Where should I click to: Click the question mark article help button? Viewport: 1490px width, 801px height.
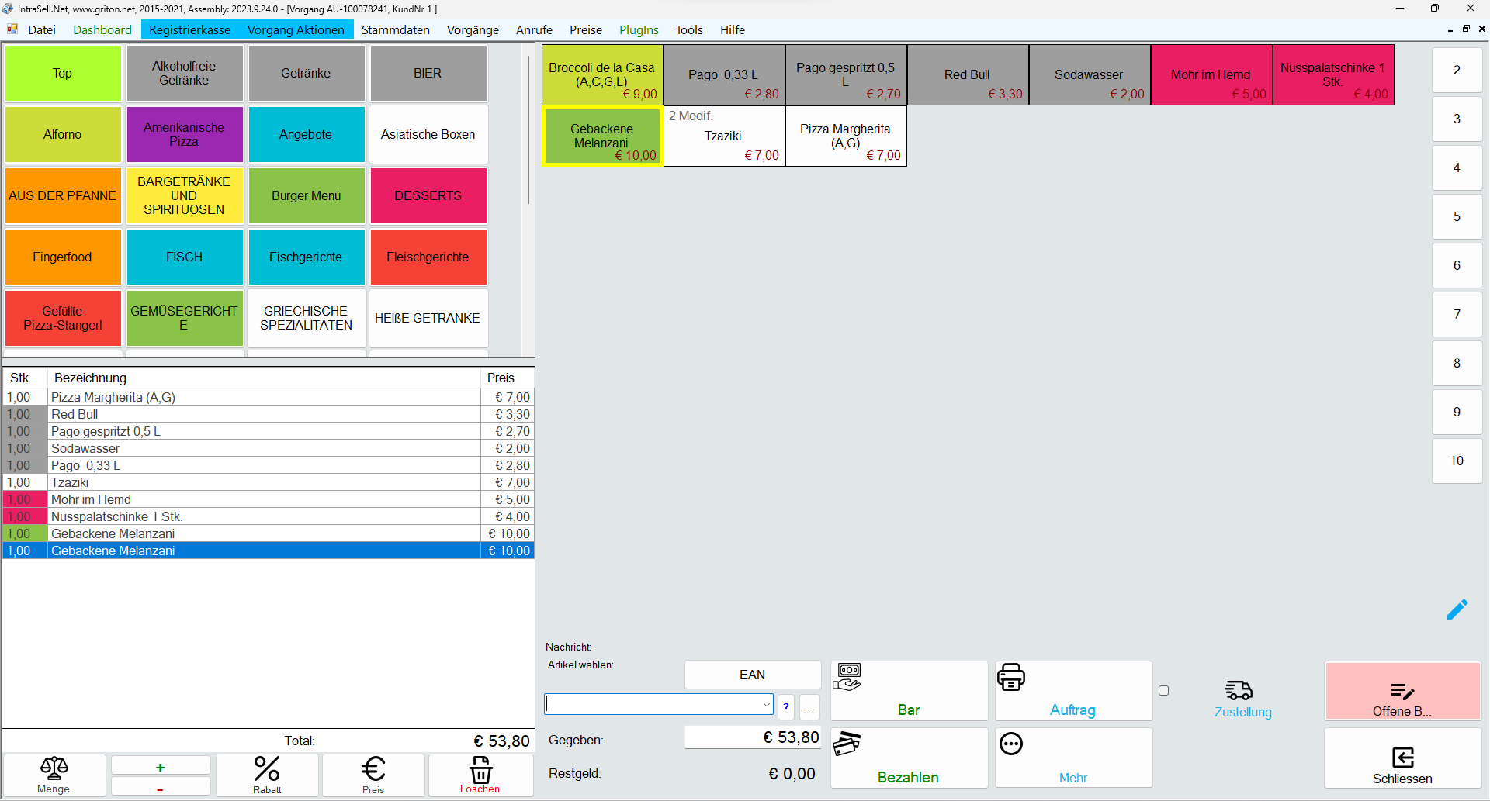click(x=786, y=706)
